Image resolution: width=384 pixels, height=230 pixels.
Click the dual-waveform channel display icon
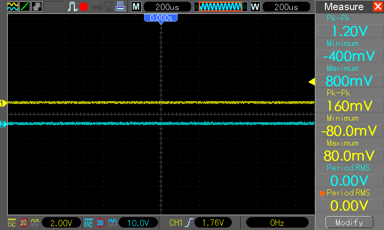pyautogui.click(x=12, y=7)
